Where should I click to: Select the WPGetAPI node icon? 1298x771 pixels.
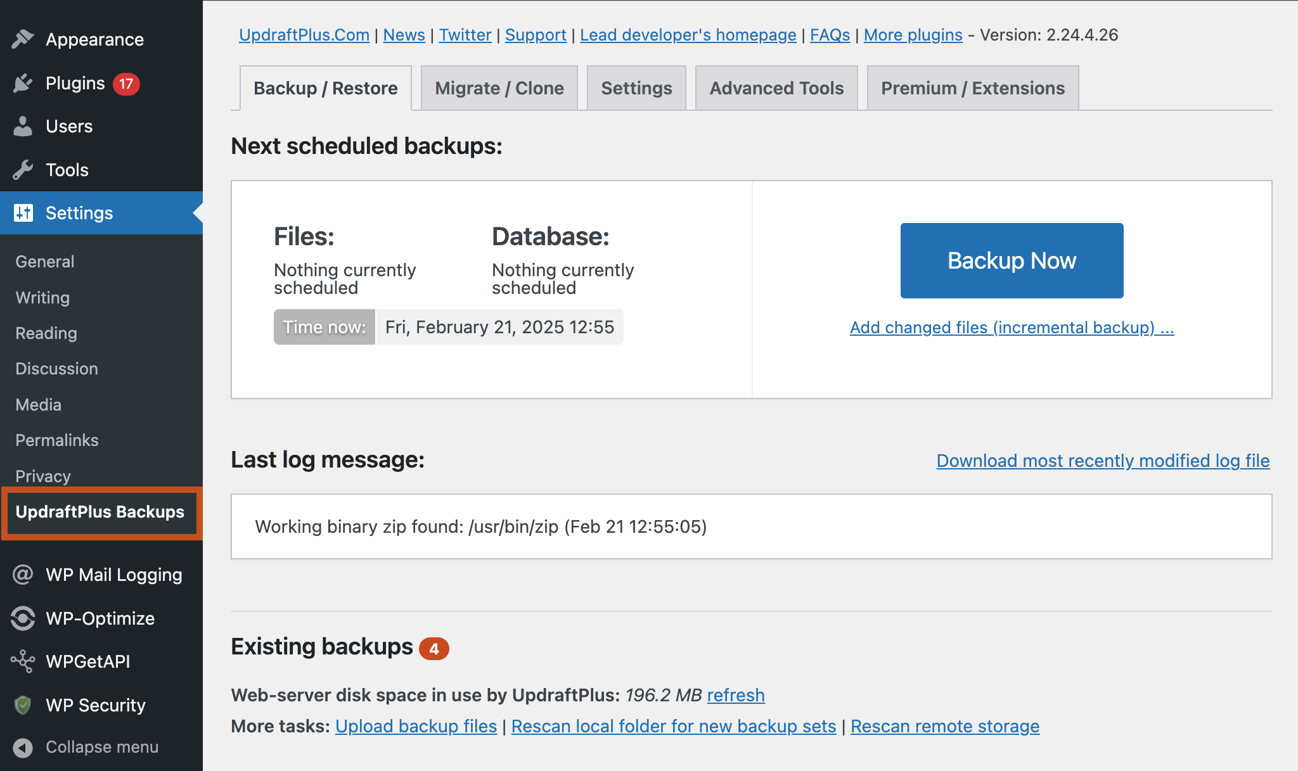coord(23,661)
